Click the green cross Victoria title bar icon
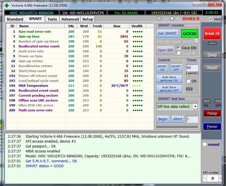This screenshot has width=226, height=186. [6, 5]
